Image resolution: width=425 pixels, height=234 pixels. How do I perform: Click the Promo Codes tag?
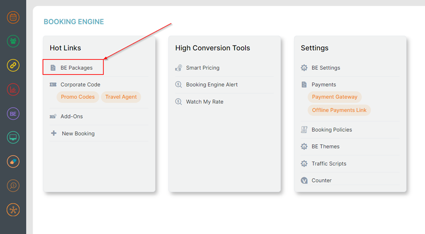pos(78,97)
